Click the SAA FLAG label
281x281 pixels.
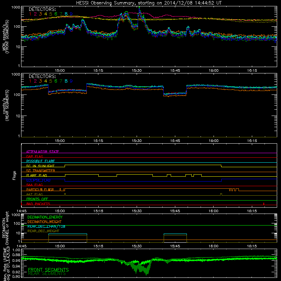tap(34, 185)
